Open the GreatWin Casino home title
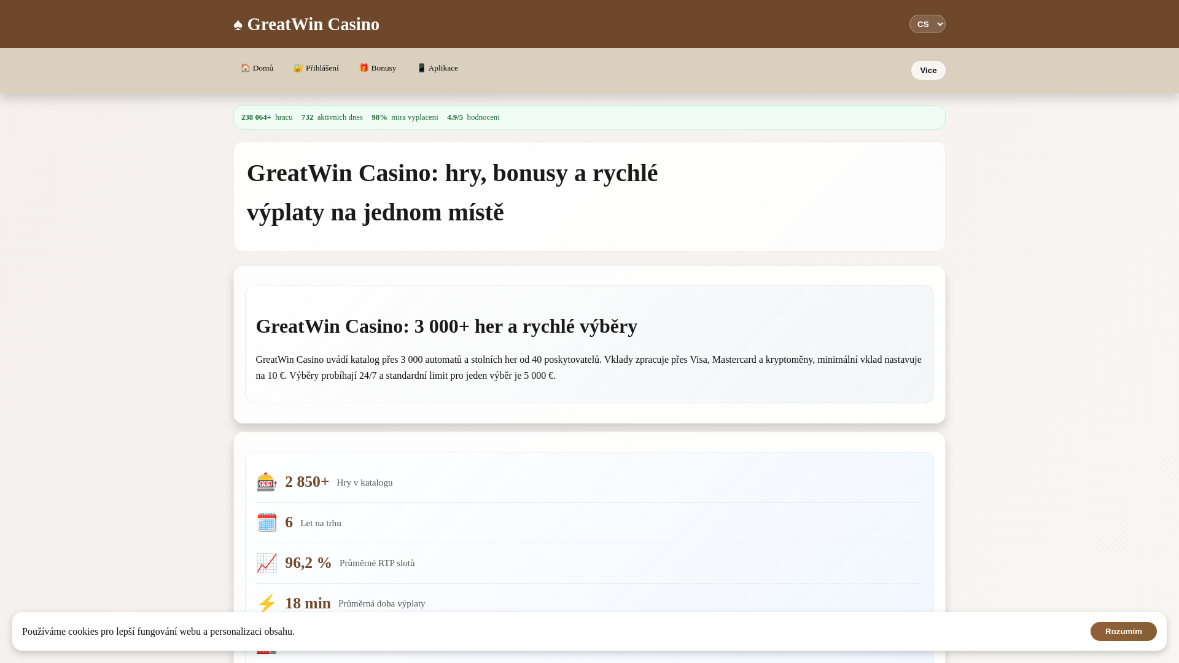 [x=306, y=24]
